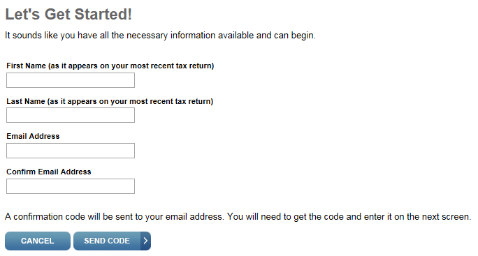Click the "You will need to get the code" sentence
Screen dimensions: 478x256
[349, 217]
